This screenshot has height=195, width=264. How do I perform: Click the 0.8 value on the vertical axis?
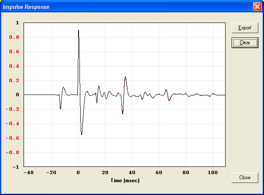[14, 37]
